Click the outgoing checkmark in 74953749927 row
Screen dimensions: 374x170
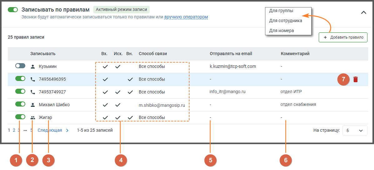(x=118, y=92)
